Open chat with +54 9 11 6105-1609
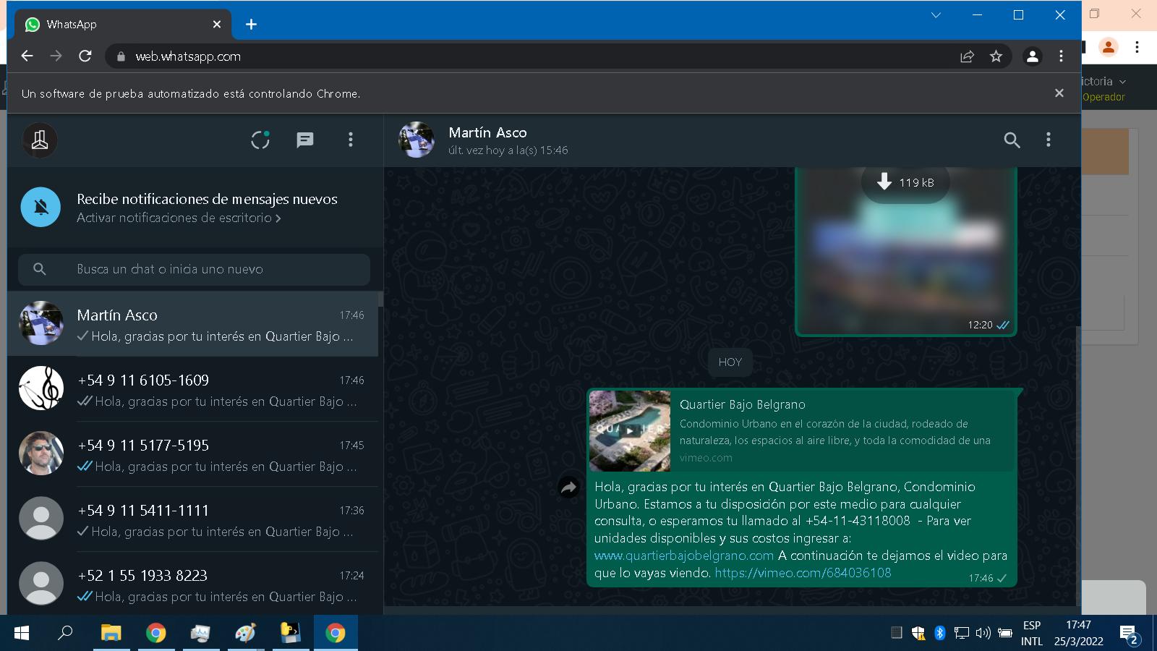This screenshot has width=1157, height=651. tap(192, 389)
